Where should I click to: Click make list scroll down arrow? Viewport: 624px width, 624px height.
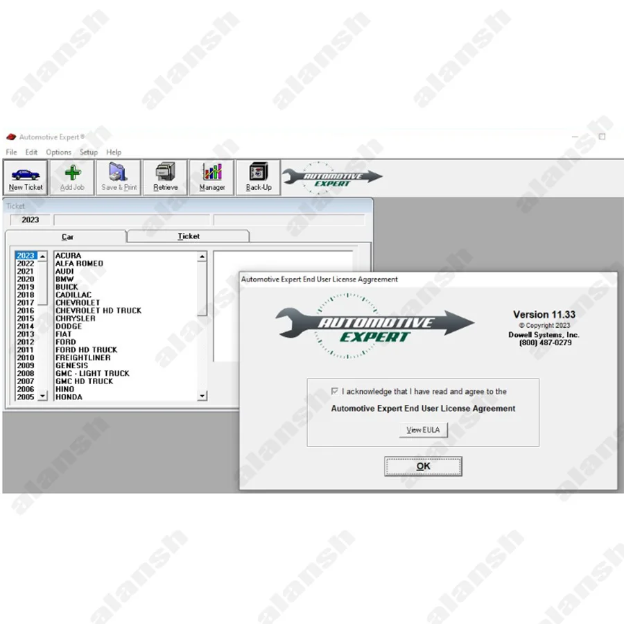(x=202, y=396)
